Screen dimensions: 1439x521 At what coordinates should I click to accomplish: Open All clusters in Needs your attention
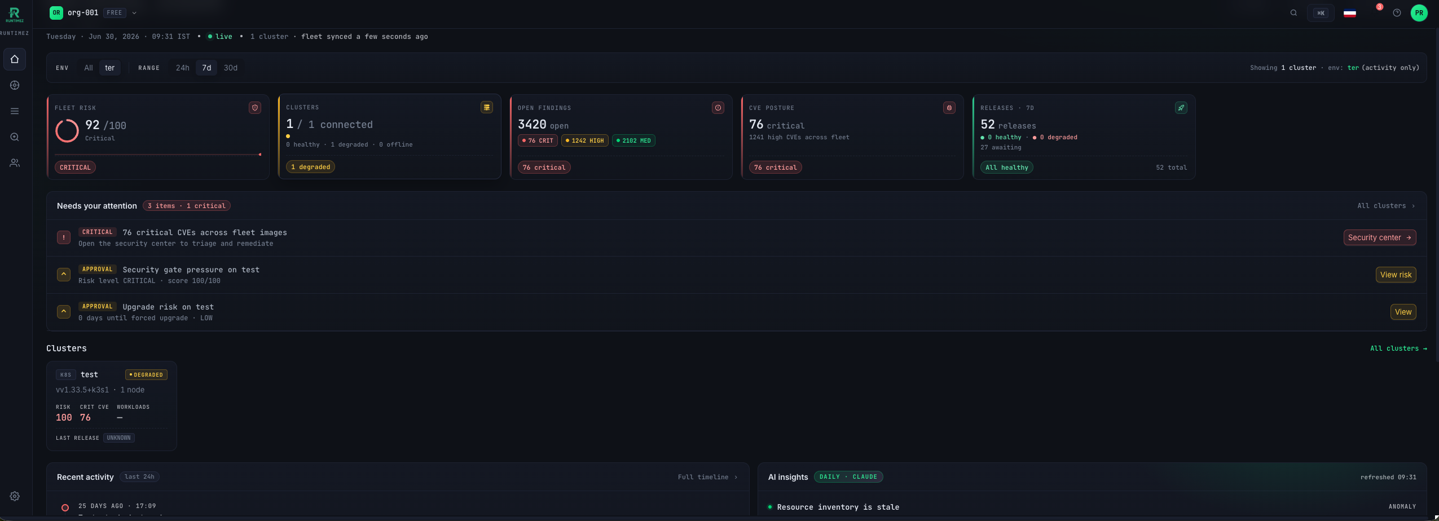point(1386,206)
